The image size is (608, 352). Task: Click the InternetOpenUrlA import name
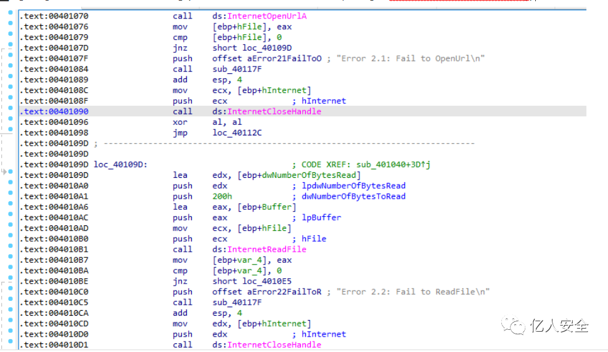[267, 16]
